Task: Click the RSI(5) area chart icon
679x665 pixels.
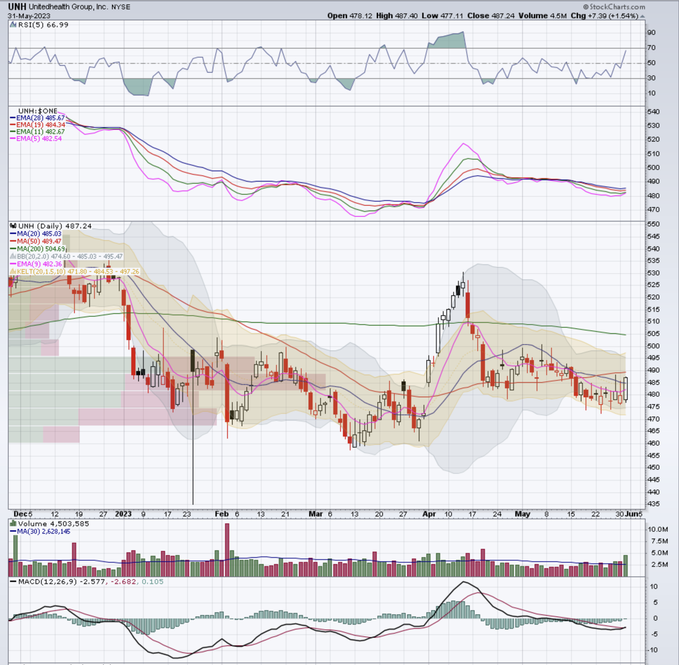Action: pyautogui.click(x=13, y=25)
